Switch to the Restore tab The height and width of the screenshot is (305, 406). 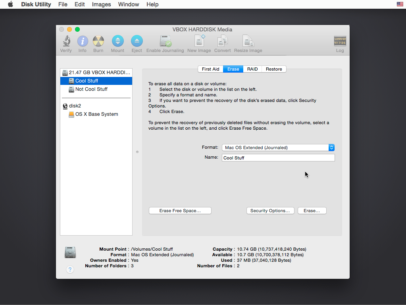pos(274,69)
